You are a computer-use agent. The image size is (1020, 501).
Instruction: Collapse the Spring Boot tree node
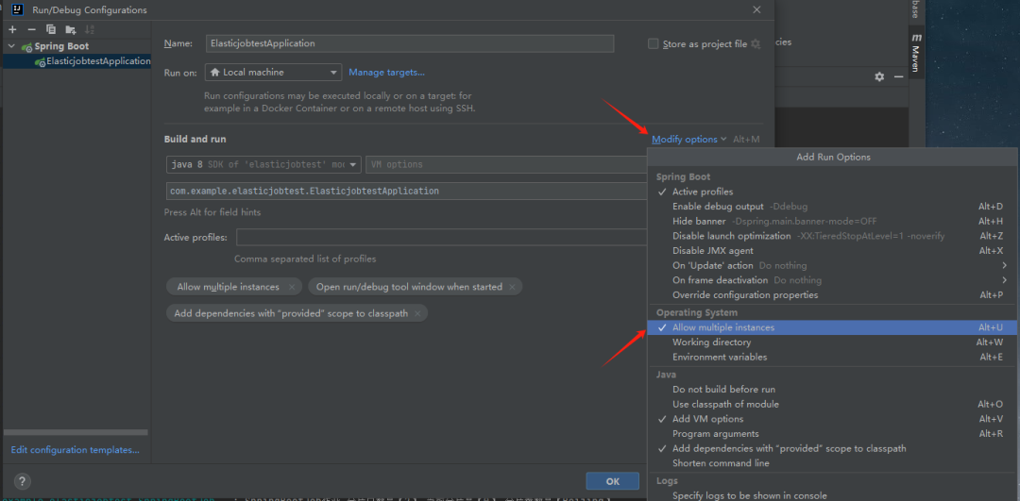(x=11, y=46)
